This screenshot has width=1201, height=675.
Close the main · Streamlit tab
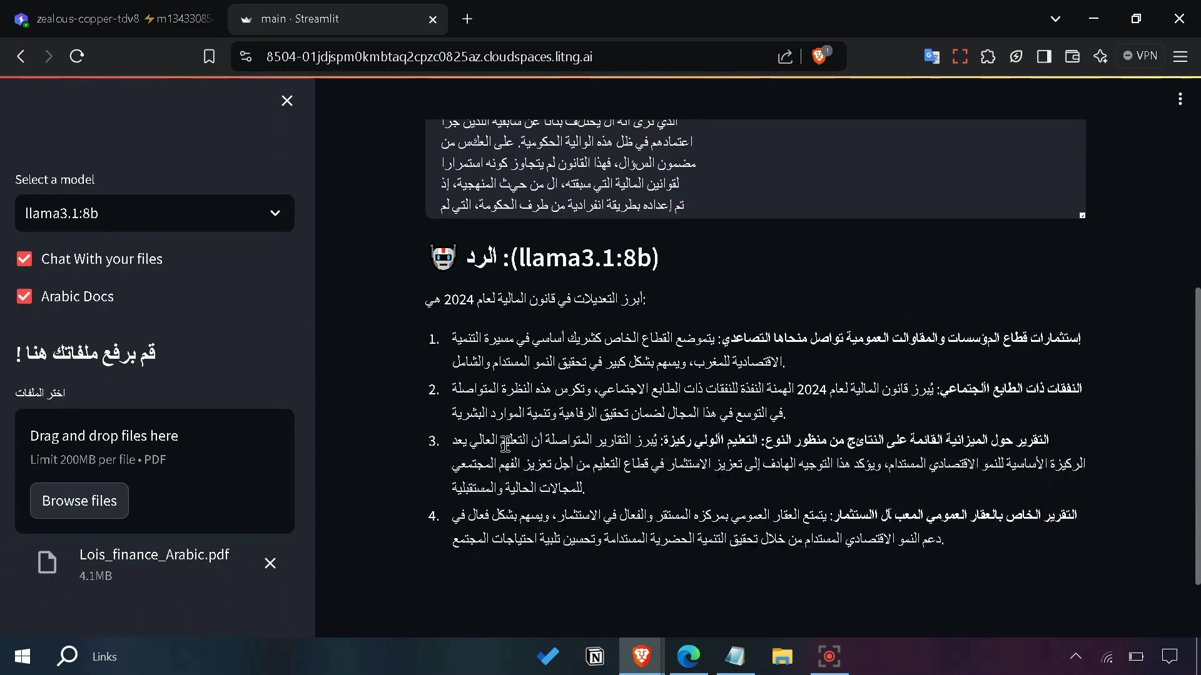pyautogui.click(x=433, y=19)
